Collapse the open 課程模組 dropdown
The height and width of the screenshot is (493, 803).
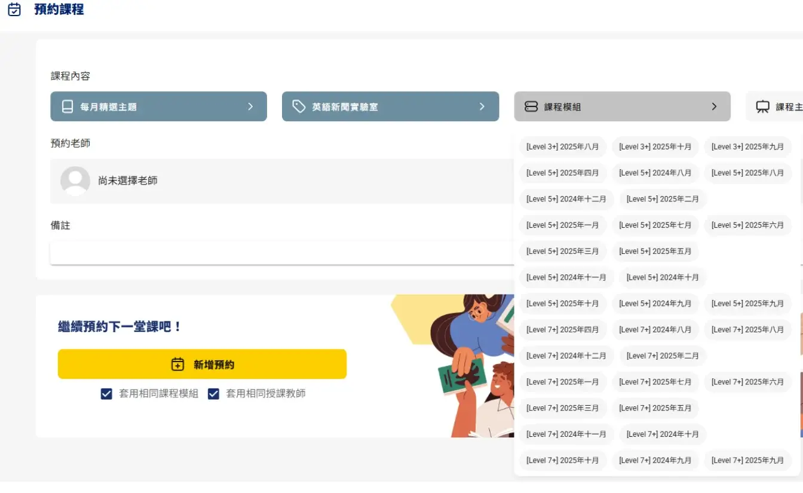(714, 106)
